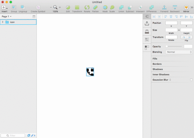Zoom in with the plus magnifier button
Image resolution: width=194 pixels, height=138 pixels.
tap(60, 7)
